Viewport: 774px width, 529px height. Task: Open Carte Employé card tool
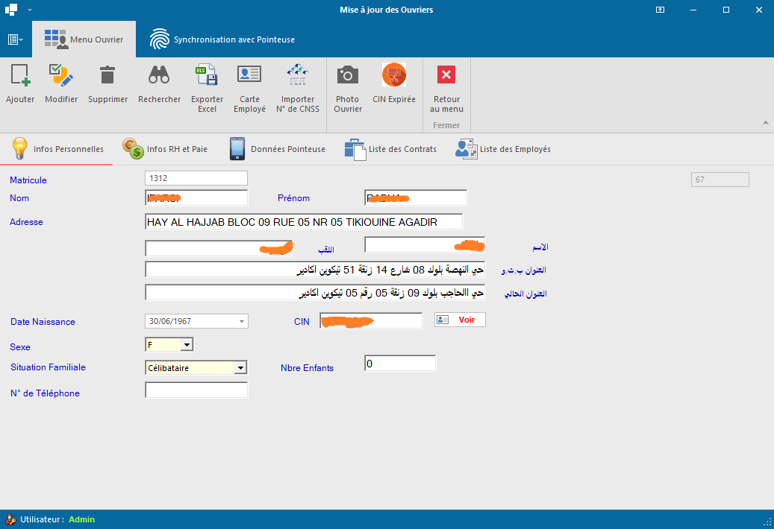point(249,75)
